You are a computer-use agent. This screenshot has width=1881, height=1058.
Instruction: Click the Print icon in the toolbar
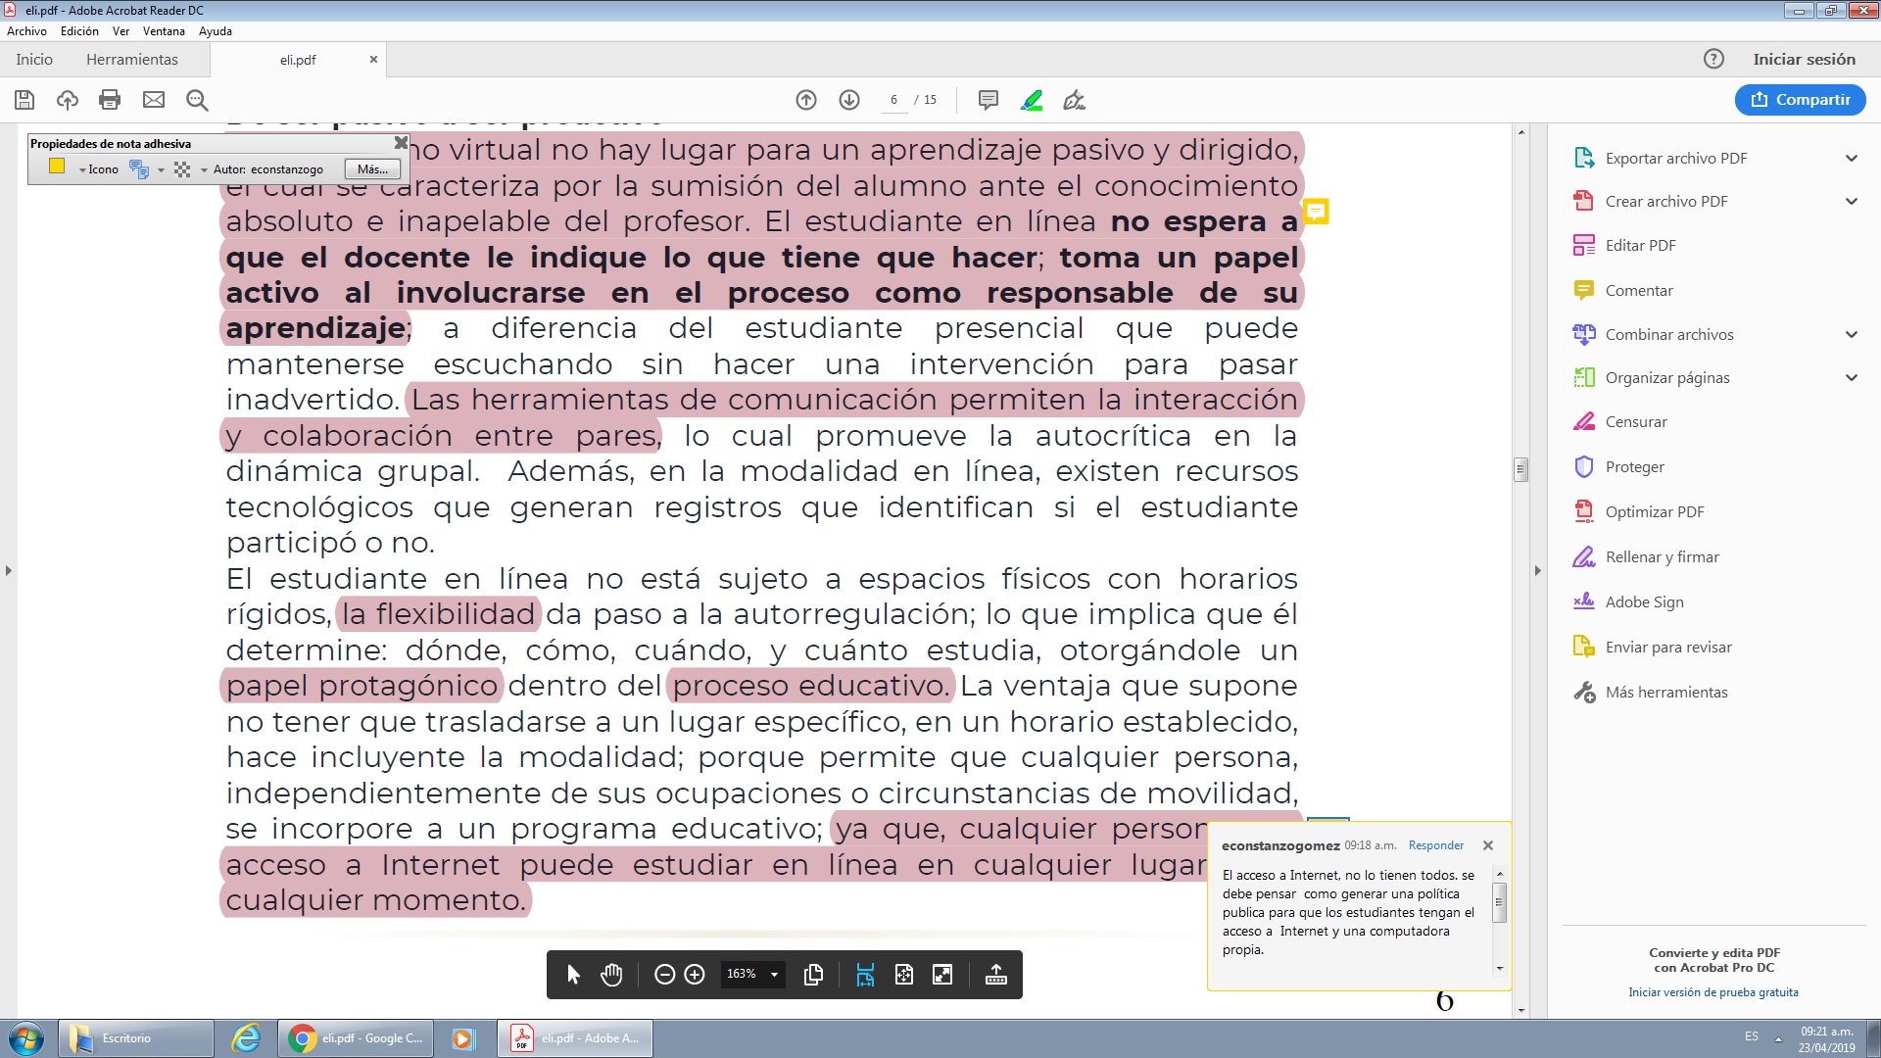(x=110, y=100)
